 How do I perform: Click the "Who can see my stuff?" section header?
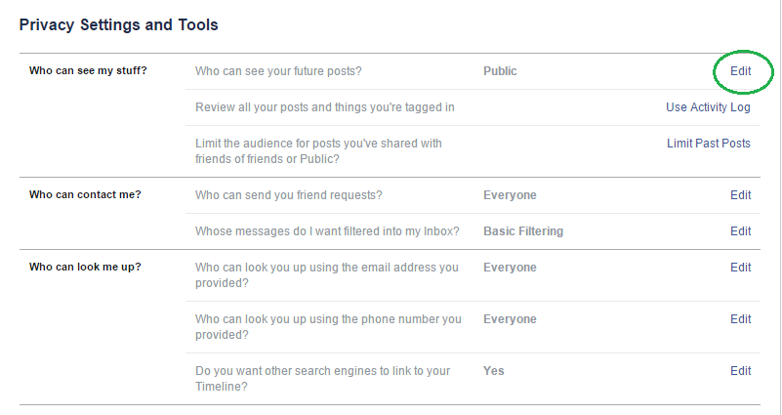88,71
